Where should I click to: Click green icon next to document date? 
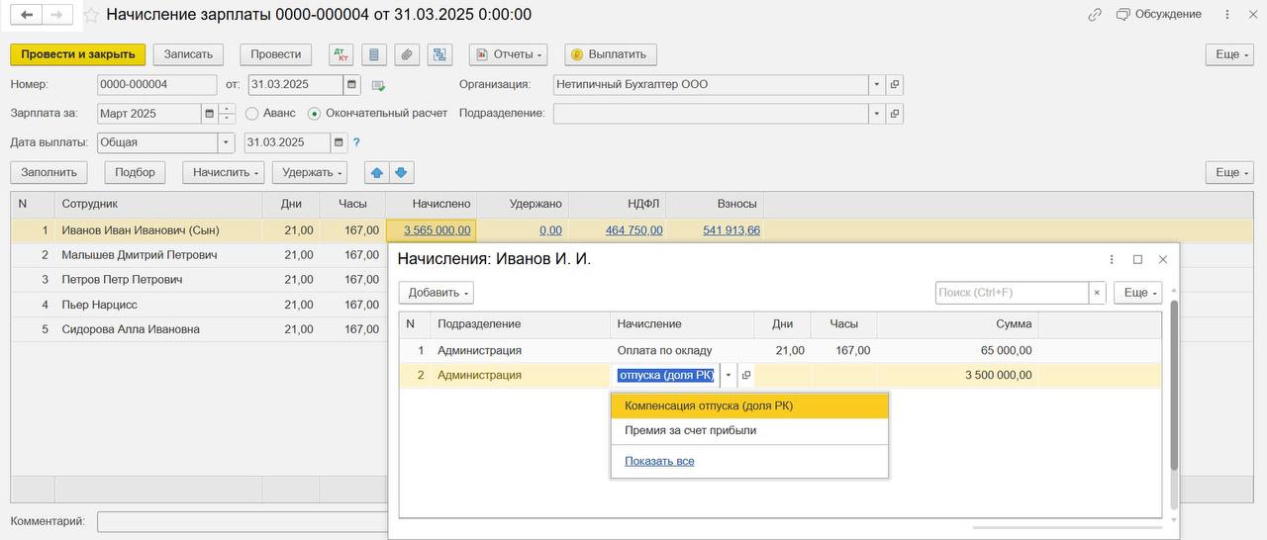[378, 85]
